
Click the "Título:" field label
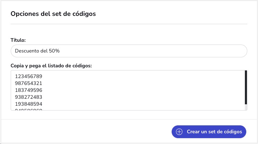pyautogui.click(x=18, y=40)
